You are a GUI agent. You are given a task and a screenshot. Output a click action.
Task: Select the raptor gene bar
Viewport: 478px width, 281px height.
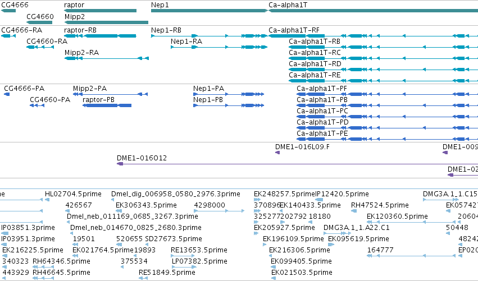tap(101, 11)
